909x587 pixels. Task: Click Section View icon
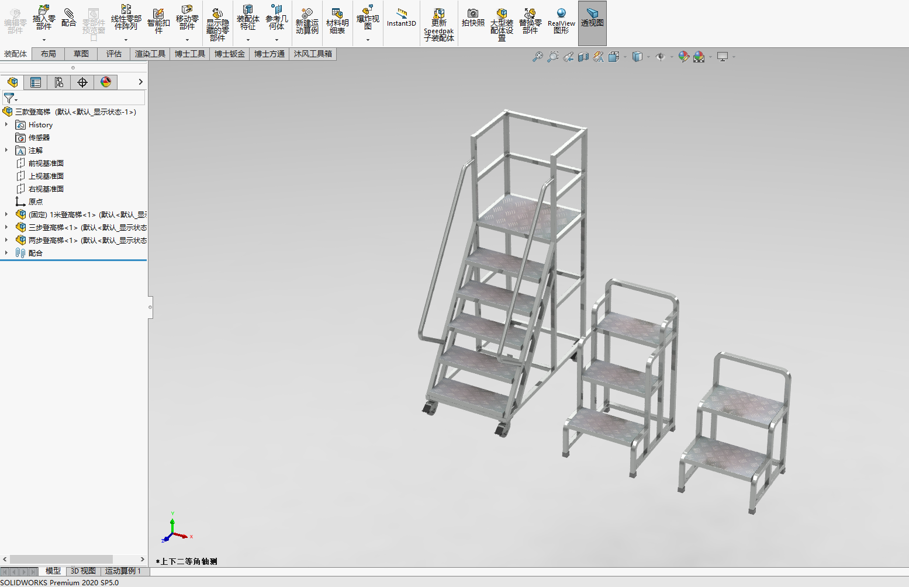[583, 57]
